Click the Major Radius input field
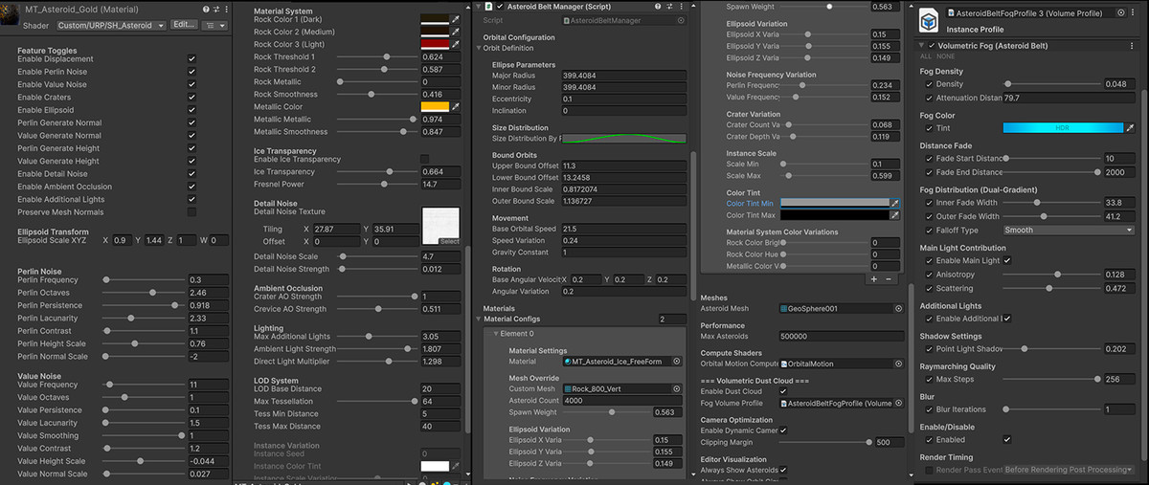This screenshot has height=485, width=1149. [x=622, y=75]
